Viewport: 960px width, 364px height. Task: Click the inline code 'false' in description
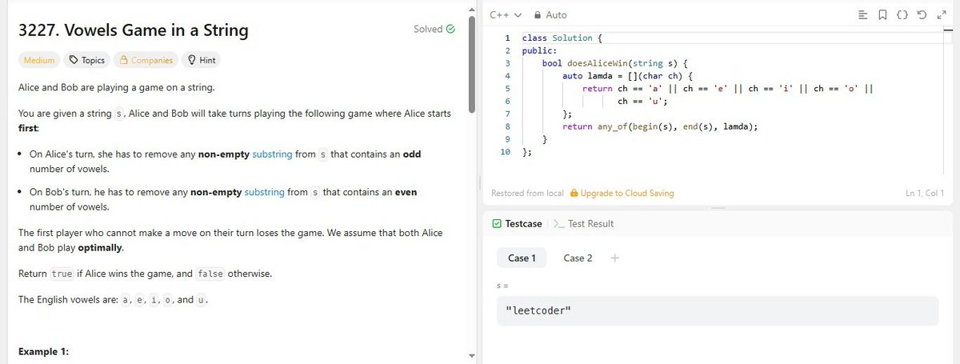coord(210,274)
